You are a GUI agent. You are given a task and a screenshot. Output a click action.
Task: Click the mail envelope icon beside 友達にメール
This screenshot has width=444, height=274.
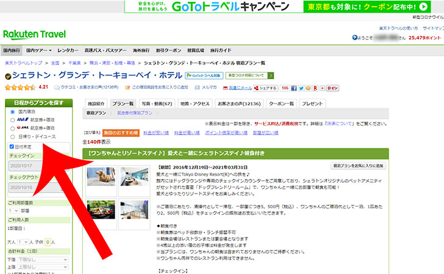226,88
